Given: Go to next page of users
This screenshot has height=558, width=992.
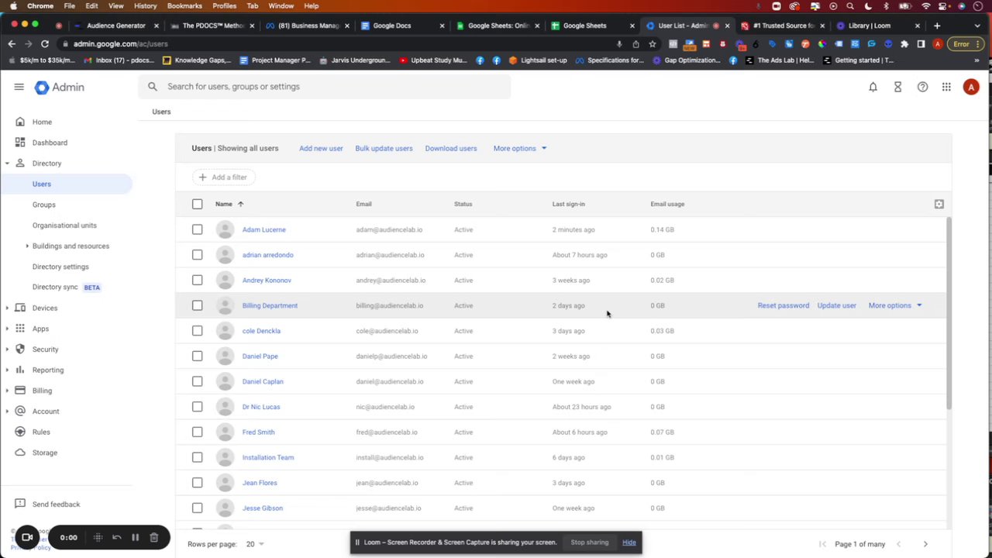Looking at the screenshot, I should (x=925, y=544).
